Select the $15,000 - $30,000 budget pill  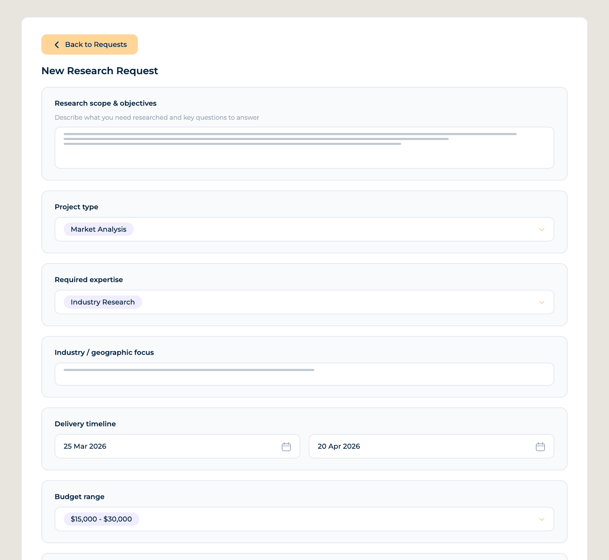click(101, 519)
